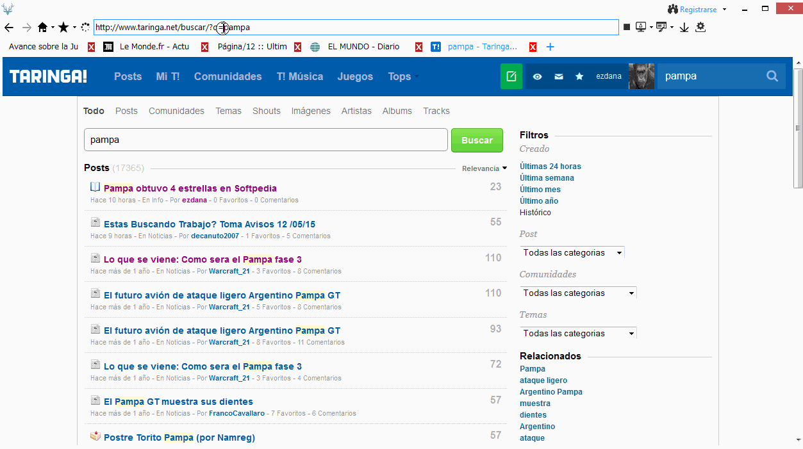Open the bookmarks star dropdown arrow

click(74, 28)
